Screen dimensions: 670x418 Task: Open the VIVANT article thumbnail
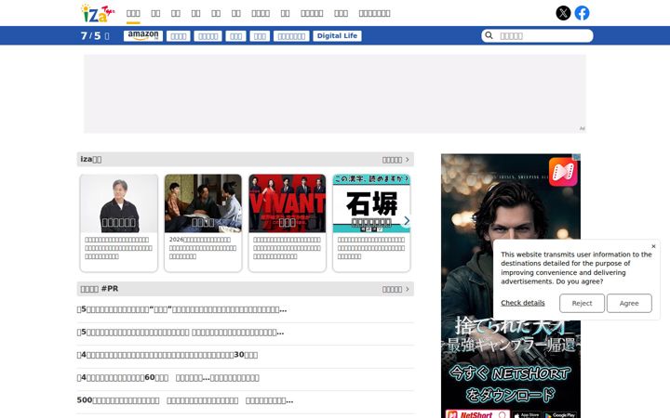click(x=288, y=203)
